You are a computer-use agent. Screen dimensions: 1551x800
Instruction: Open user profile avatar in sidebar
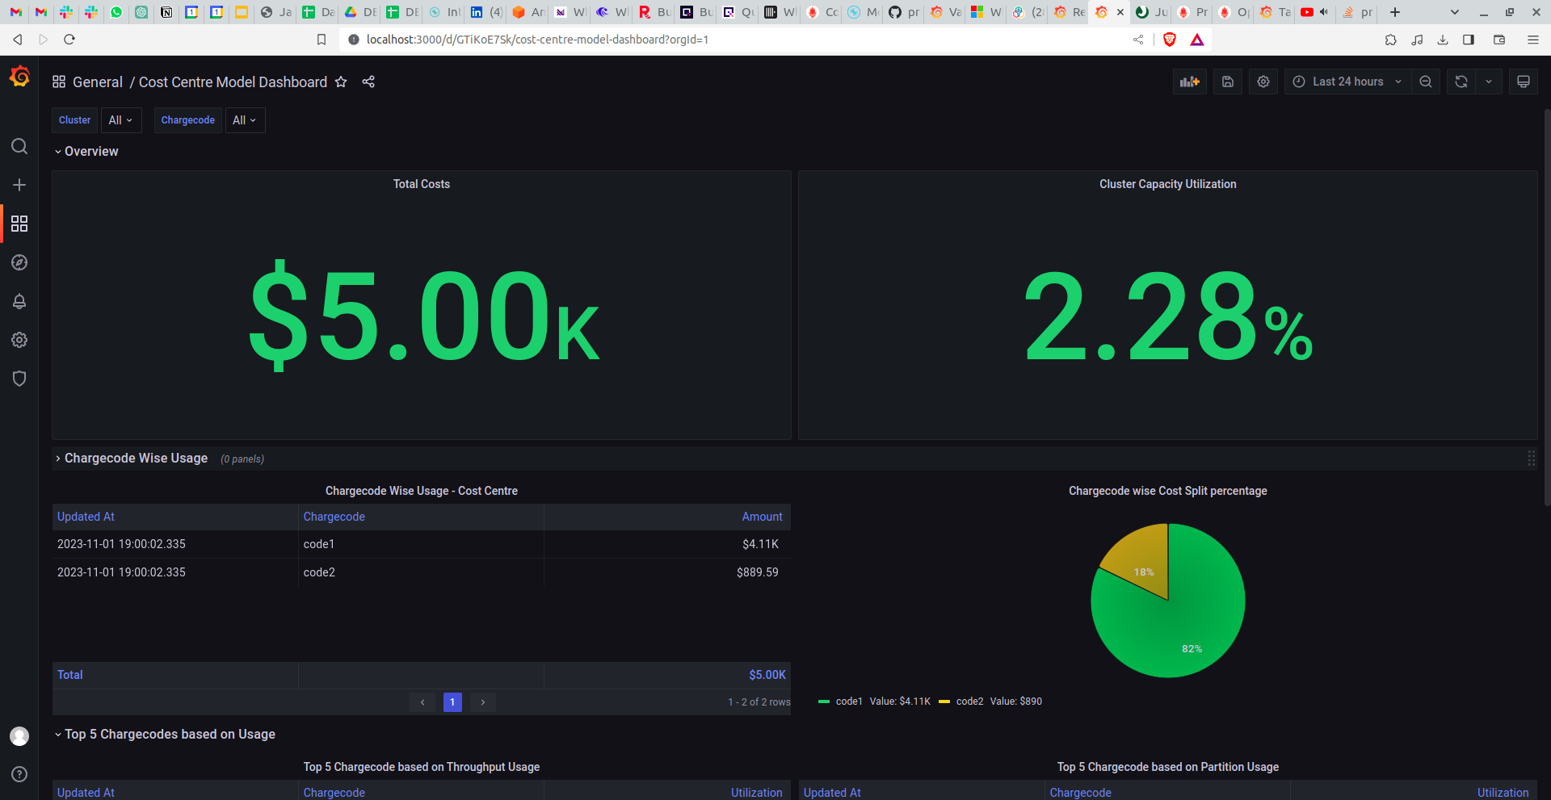tap(19, 735)
